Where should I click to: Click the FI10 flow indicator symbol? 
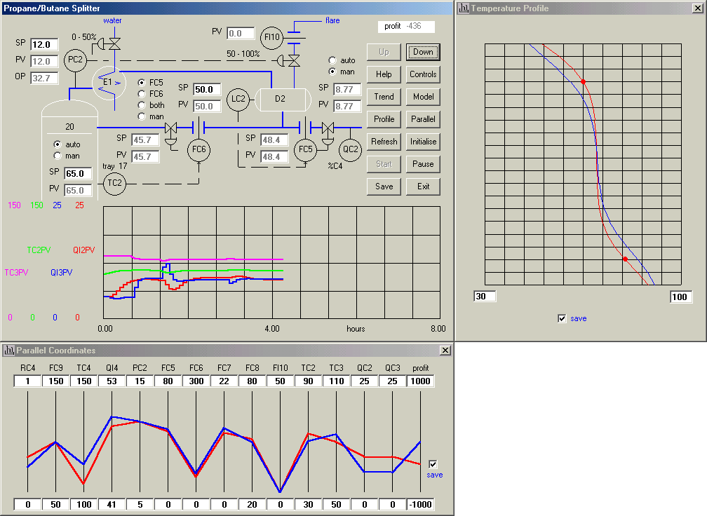pyautogui.click(x=271, y=36)
